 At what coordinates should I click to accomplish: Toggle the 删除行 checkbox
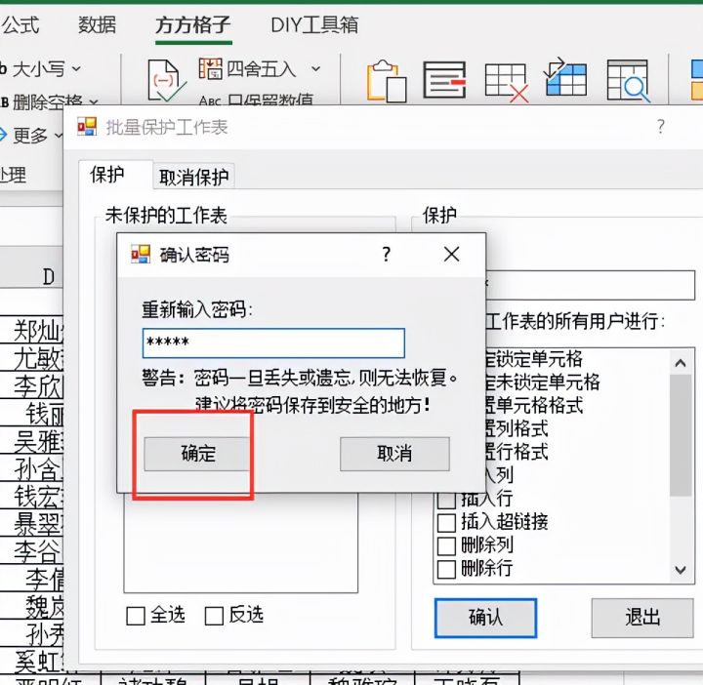click(446, 569)
